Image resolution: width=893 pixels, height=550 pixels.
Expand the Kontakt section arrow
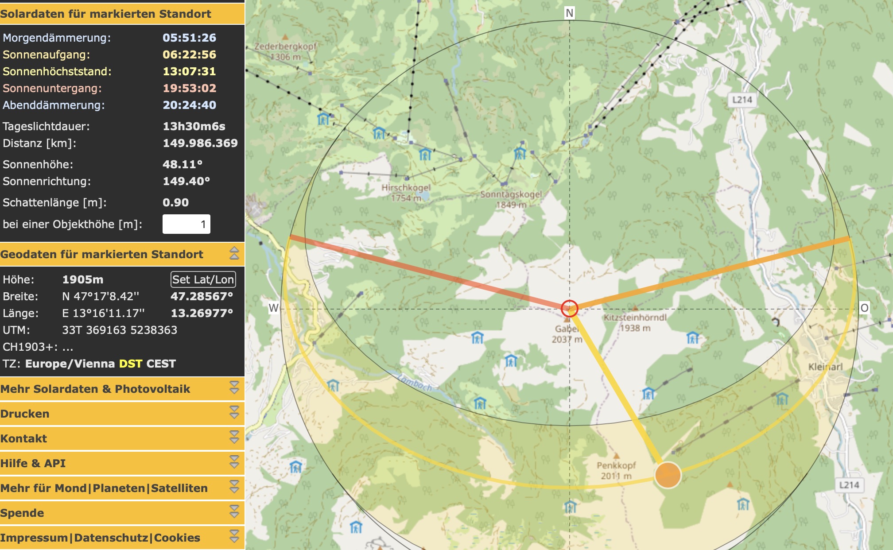point(234,438)
